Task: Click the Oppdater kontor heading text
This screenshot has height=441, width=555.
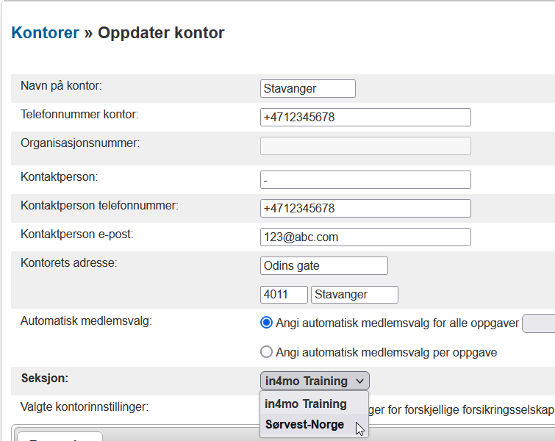Action: 161,33
